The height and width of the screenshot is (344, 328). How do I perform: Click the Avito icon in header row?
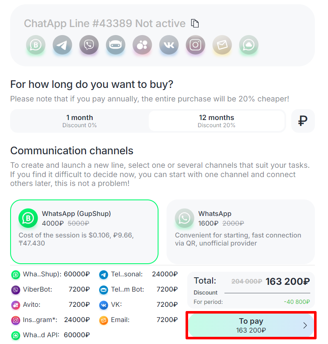pyautogui.click(x=142, y=45)
